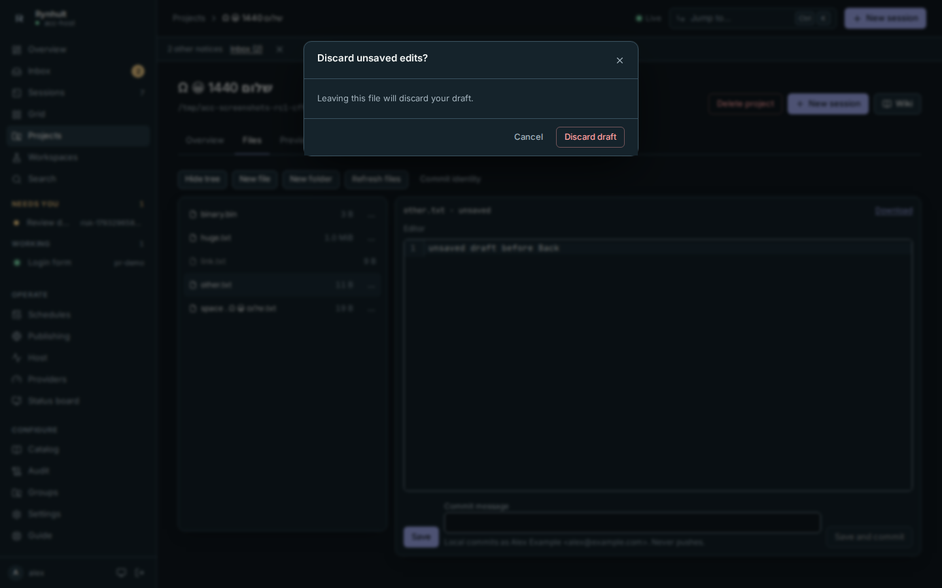Viewport: 942px width, 588px height.
Task: Click the Save and commit button
Action: [x=869, y=537]
